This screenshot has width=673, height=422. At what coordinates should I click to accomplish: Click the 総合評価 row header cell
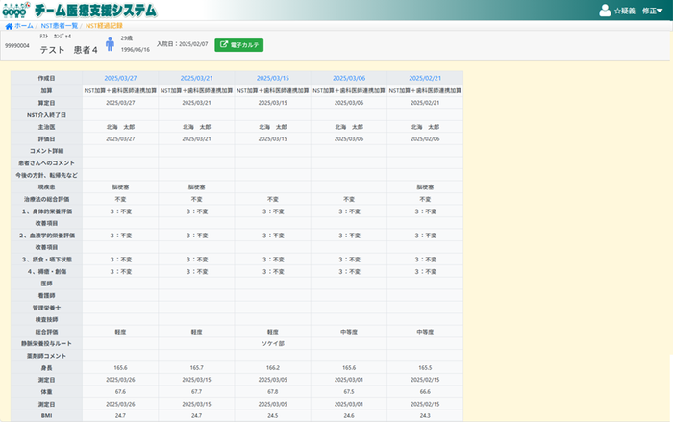click(x=46, y=331)
